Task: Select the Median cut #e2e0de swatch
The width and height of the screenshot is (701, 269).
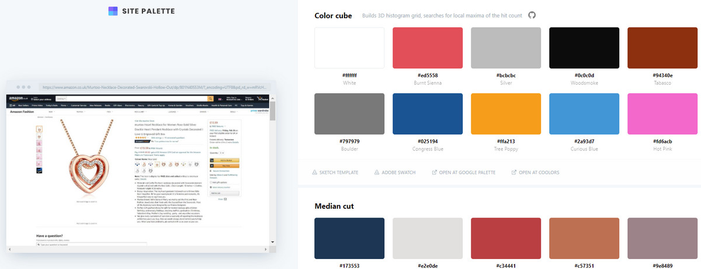Action: (x=428, y=238)
